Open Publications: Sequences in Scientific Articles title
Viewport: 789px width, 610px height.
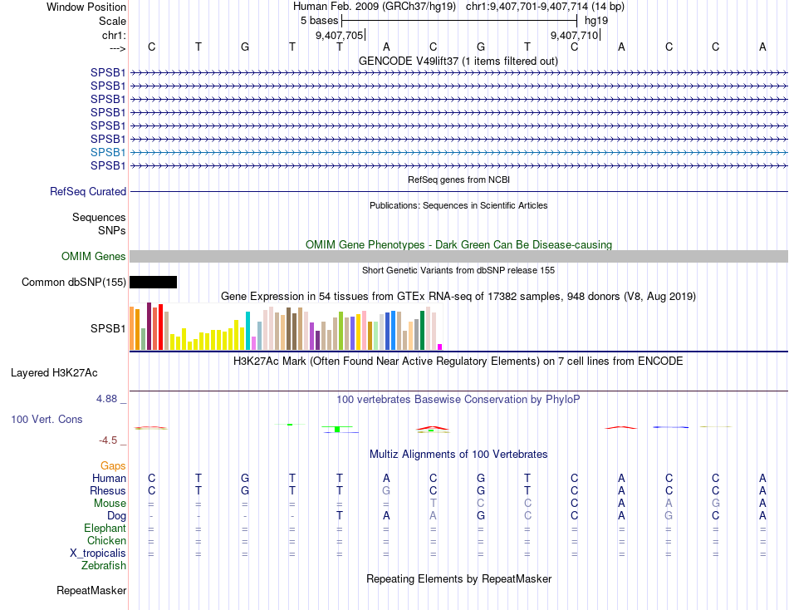point(458,205)
